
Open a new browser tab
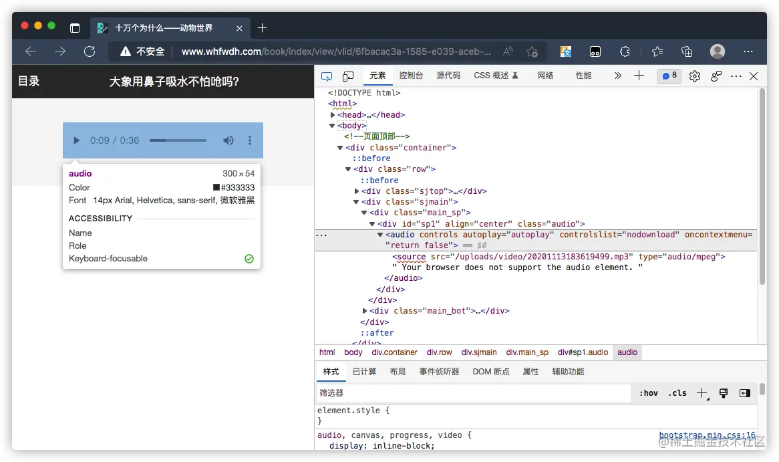click(263, 28)
